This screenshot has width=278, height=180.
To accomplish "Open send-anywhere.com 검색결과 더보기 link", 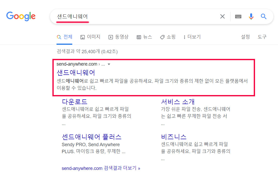I will tap(101, 168).
